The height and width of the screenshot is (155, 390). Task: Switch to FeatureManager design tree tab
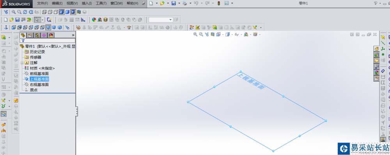click(x=23, y=35)
